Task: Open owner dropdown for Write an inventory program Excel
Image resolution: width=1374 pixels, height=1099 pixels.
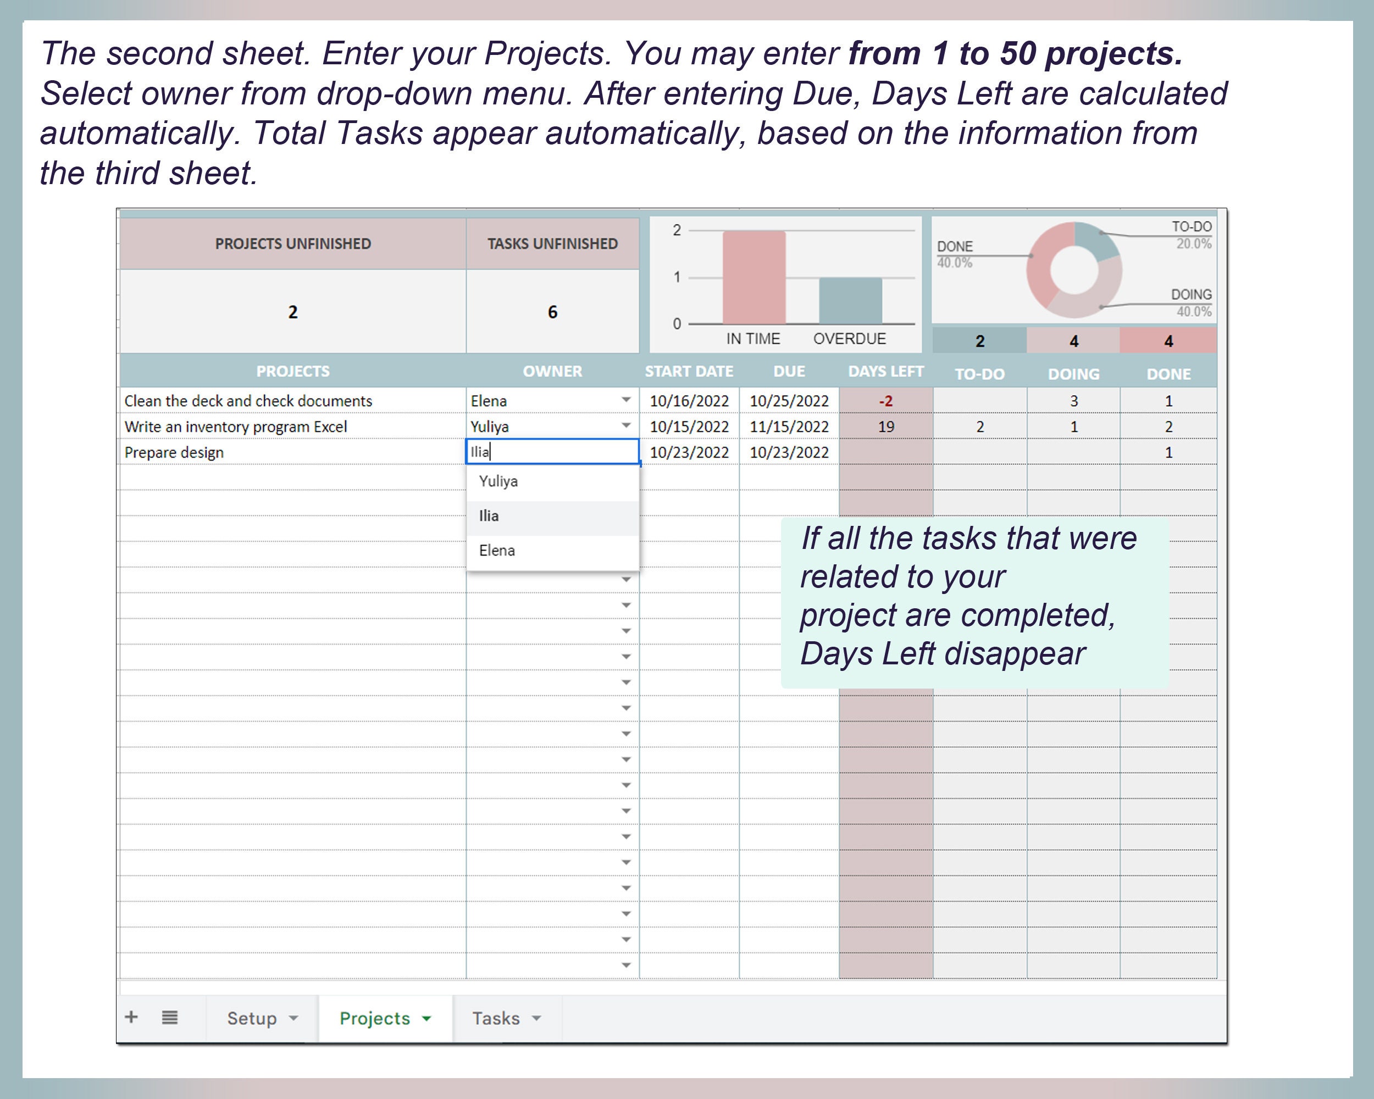Action: [627, 426]
